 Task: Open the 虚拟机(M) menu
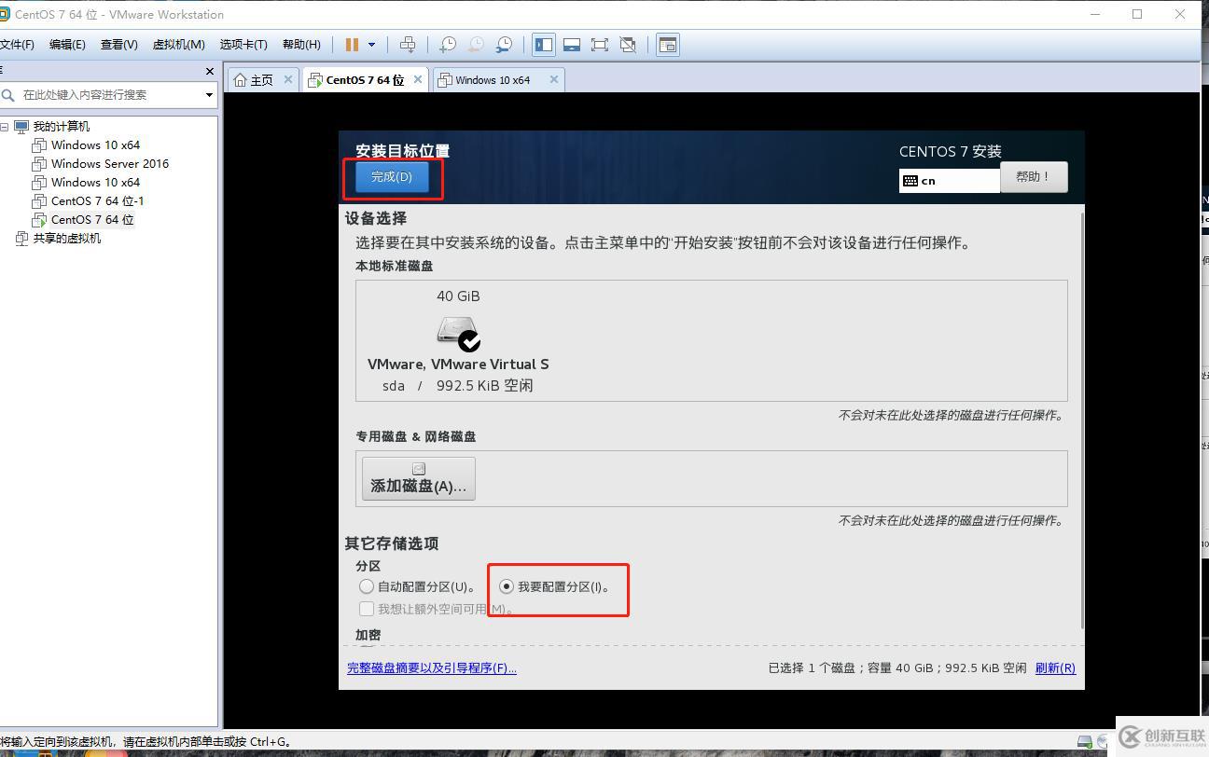[179, 45]
